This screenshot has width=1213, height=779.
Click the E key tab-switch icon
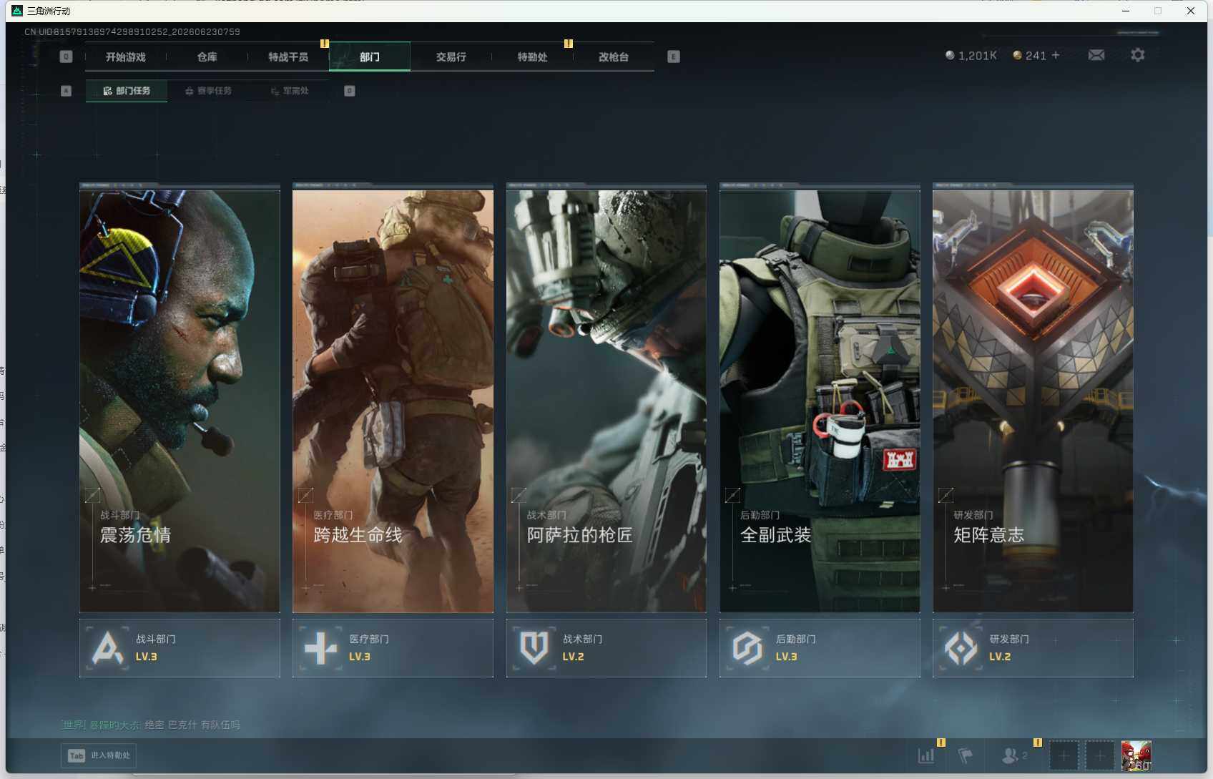point(673,57)
